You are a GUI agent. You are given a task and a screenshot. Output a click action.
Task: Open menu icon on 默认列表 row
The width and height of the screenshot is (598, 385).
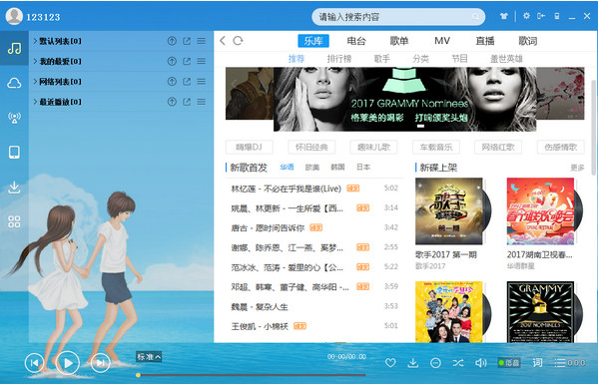tap(202, 41)
